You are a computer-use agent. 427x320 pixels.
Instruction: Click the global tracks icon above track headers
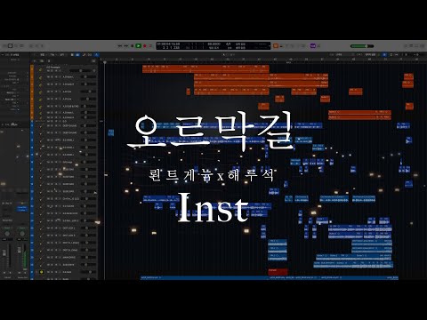[49, 60]
